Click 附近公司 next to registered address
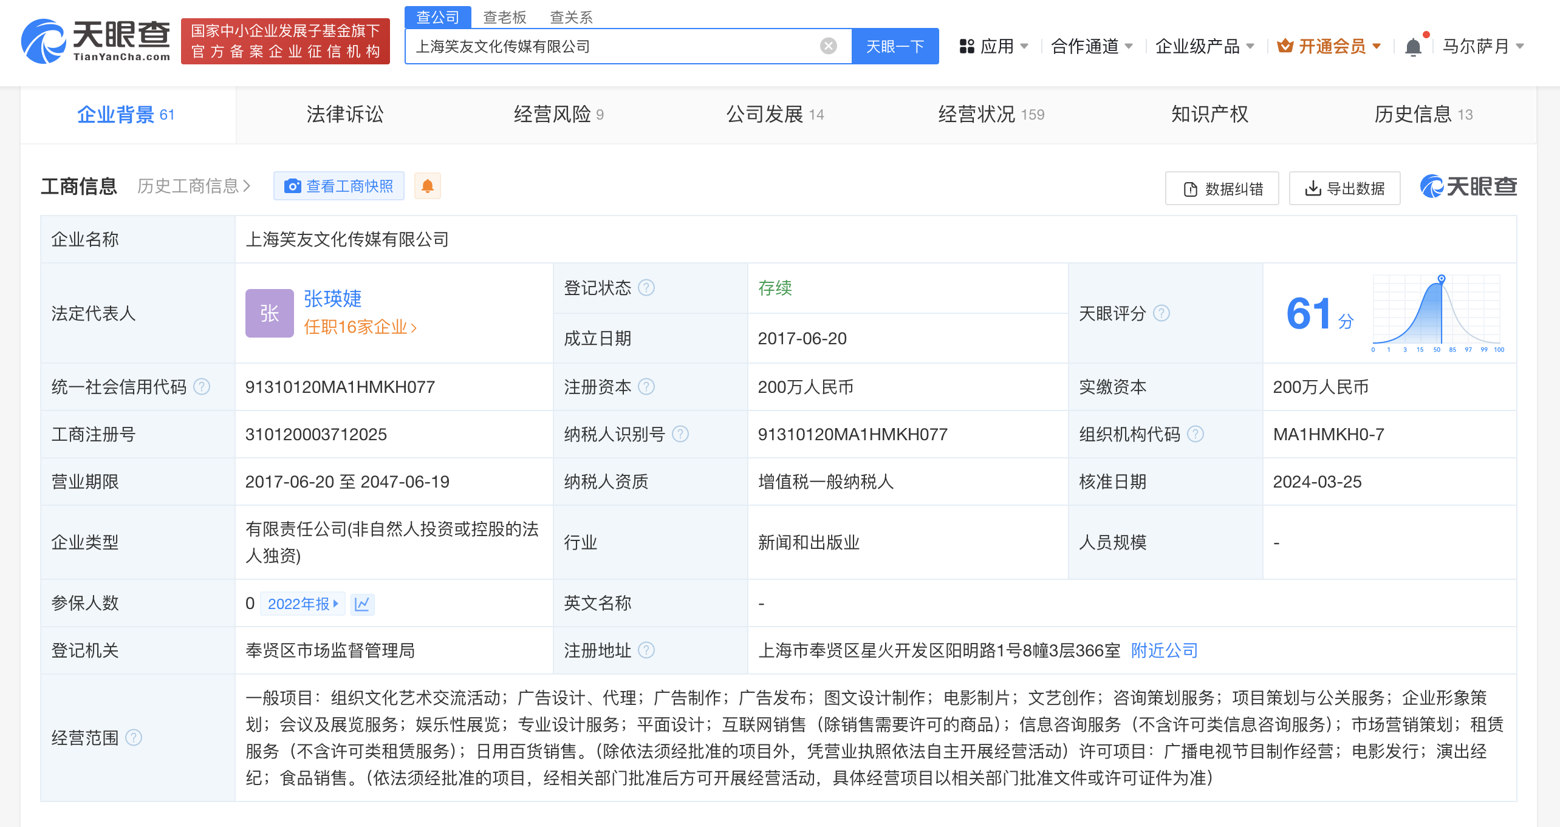The height and width of the screenshot is (827, 1560). (x=1163, y=650)
